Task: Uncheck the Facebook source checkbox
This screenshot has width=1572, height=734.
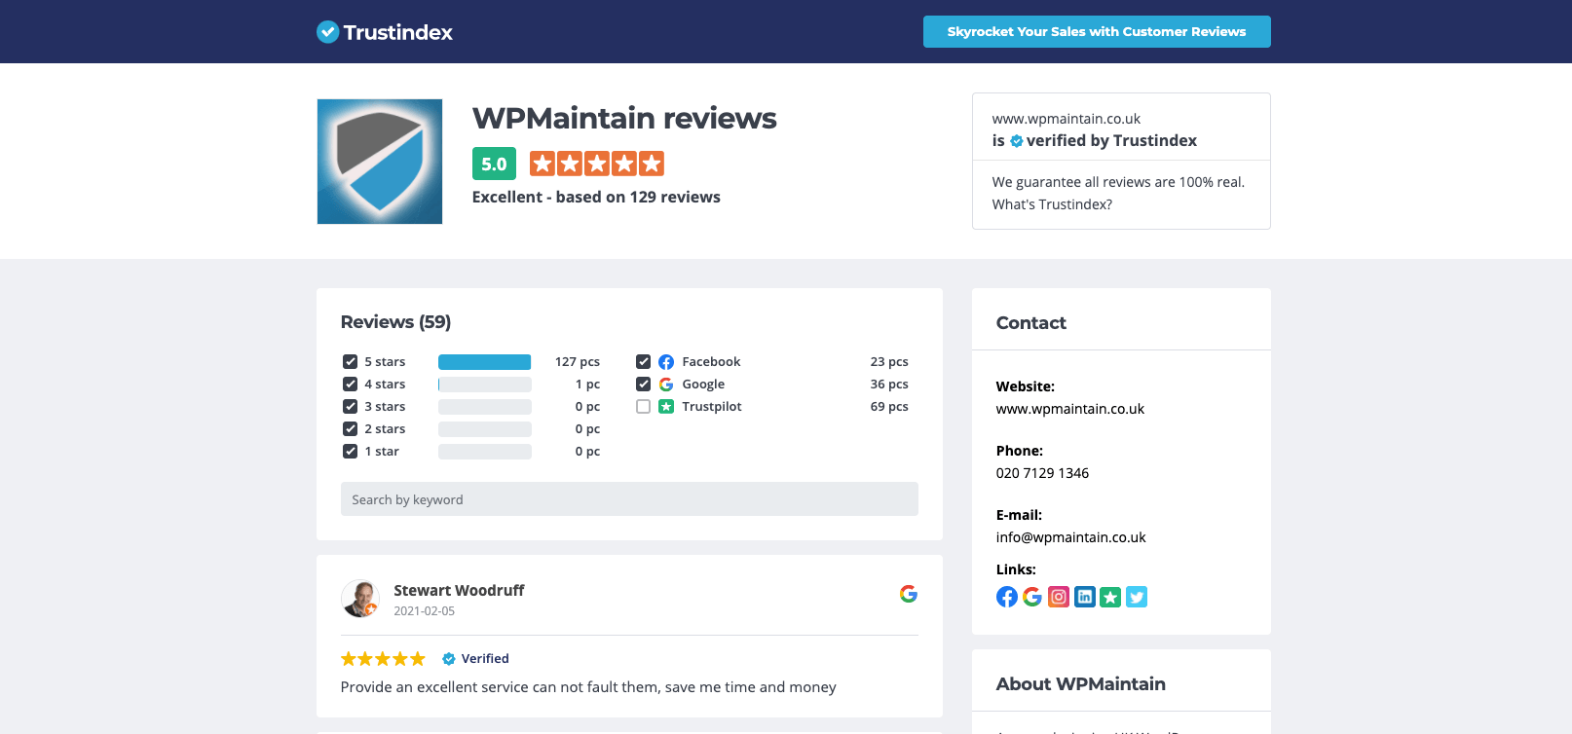Action: 644,362
